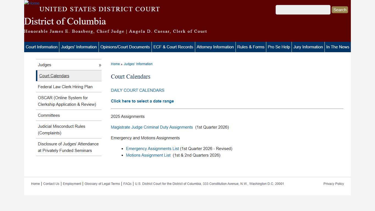This screenshot has height=211, width=375.
Task: Open the Privacy Policy footer link
Action: point(334,184)
